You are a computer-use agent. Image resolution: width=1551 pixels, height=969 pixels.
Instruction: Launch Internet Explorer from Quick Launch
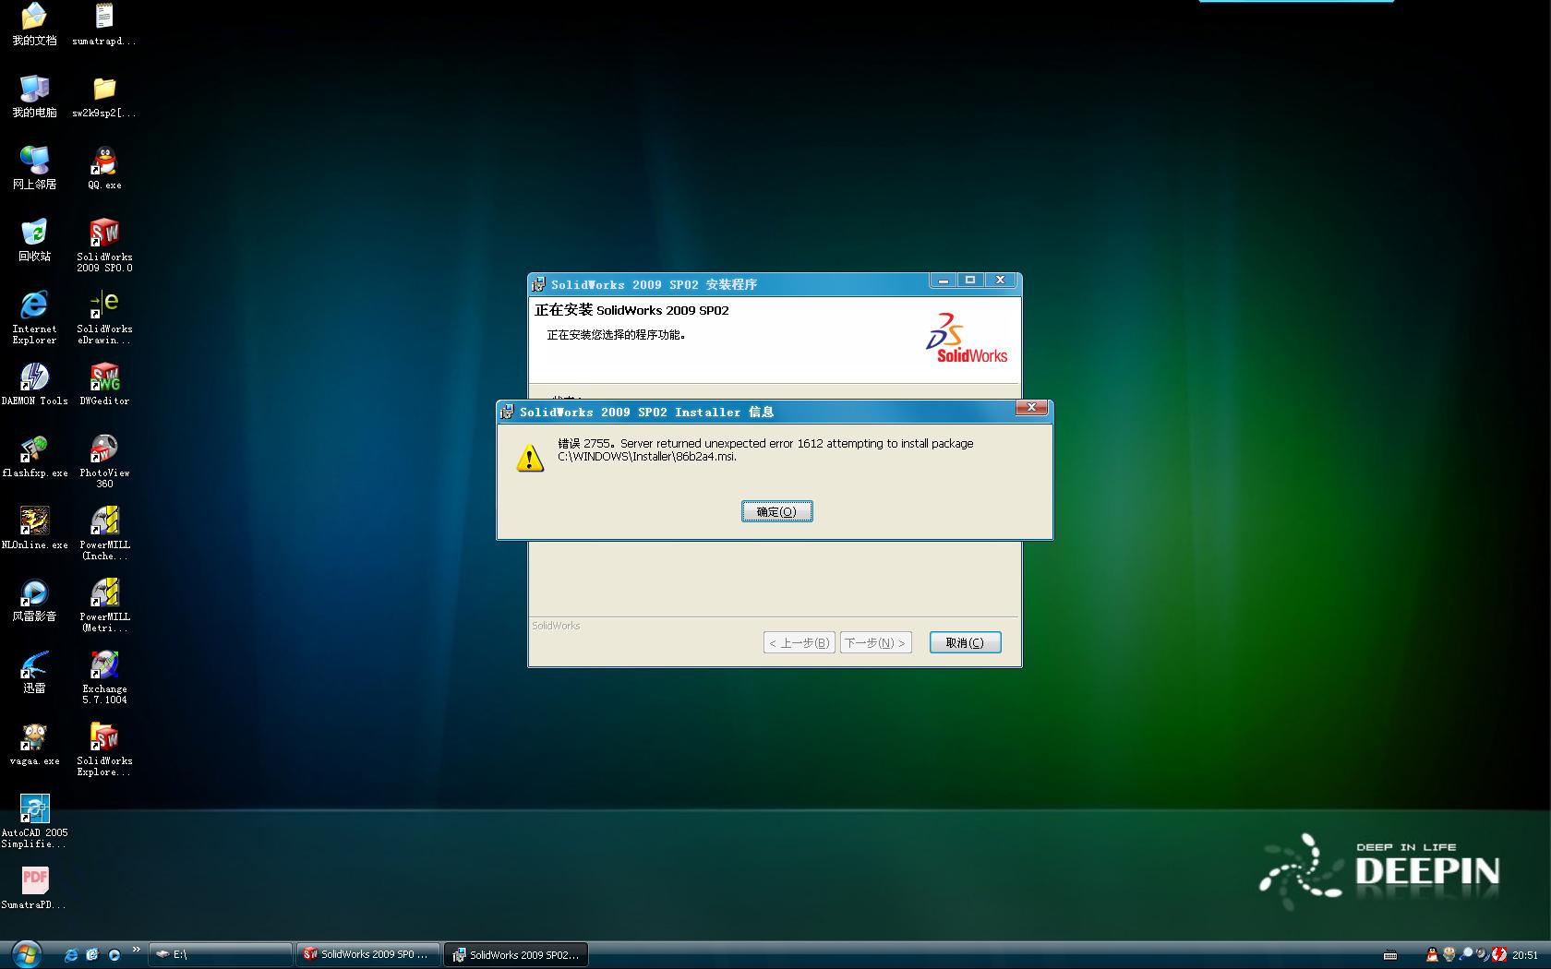[71, 955]
